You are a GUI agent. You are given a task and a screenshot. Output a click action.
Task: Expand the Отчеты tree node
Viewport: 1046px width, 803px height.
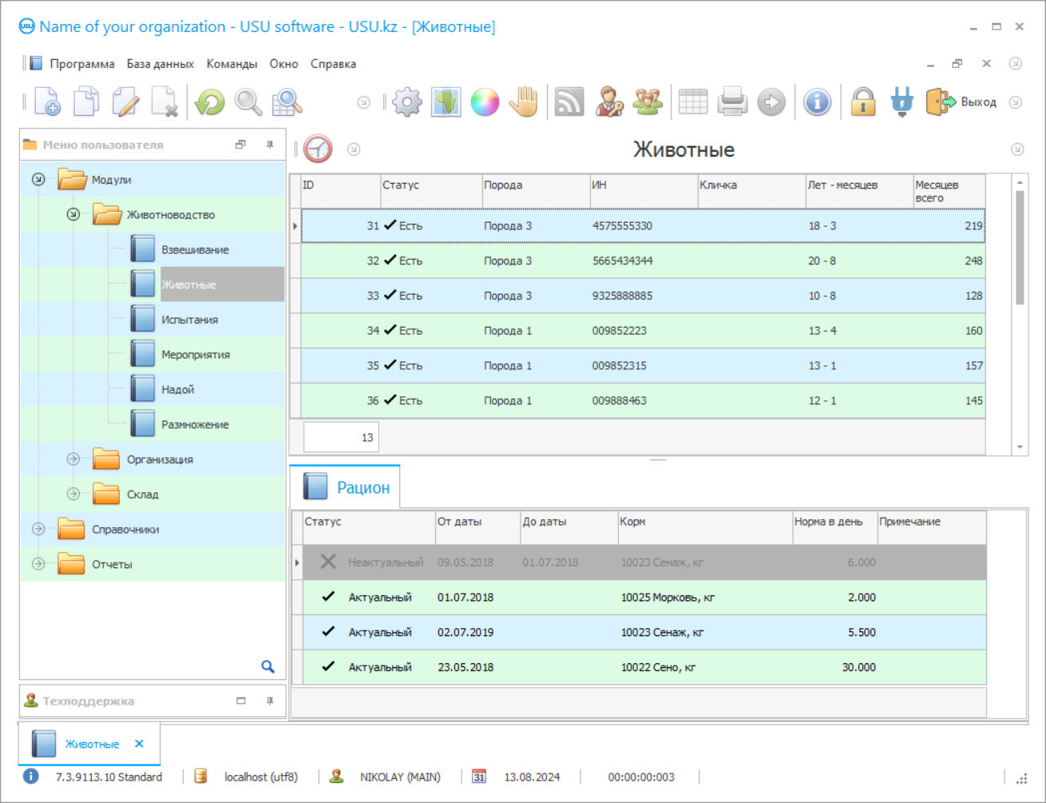38,564
